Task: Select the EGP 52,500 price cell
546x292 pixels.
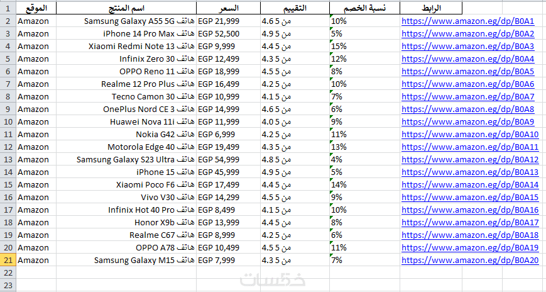Action: (x=229, y=34)
